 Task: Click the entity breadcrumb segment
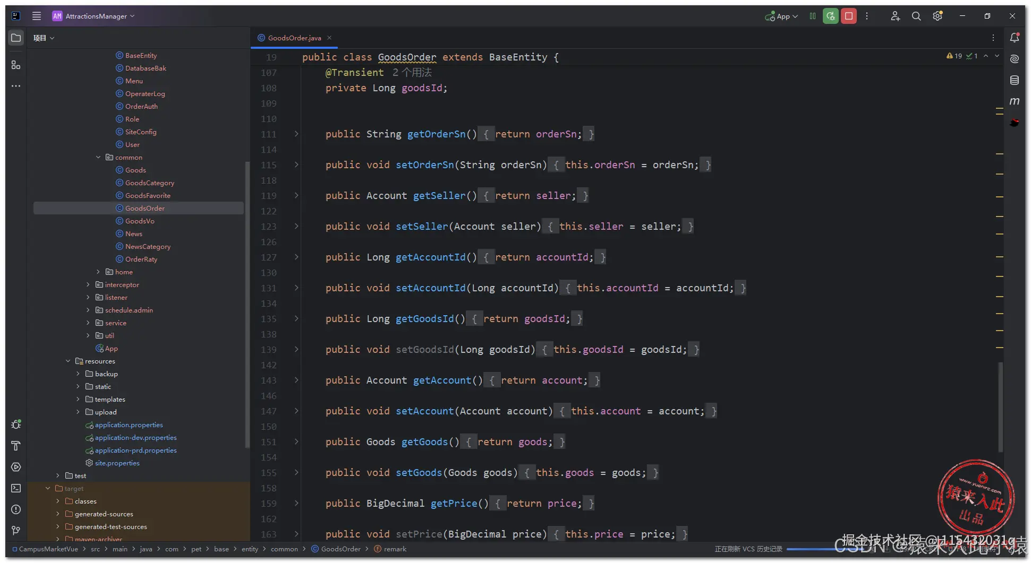click(x=250, y=549)
